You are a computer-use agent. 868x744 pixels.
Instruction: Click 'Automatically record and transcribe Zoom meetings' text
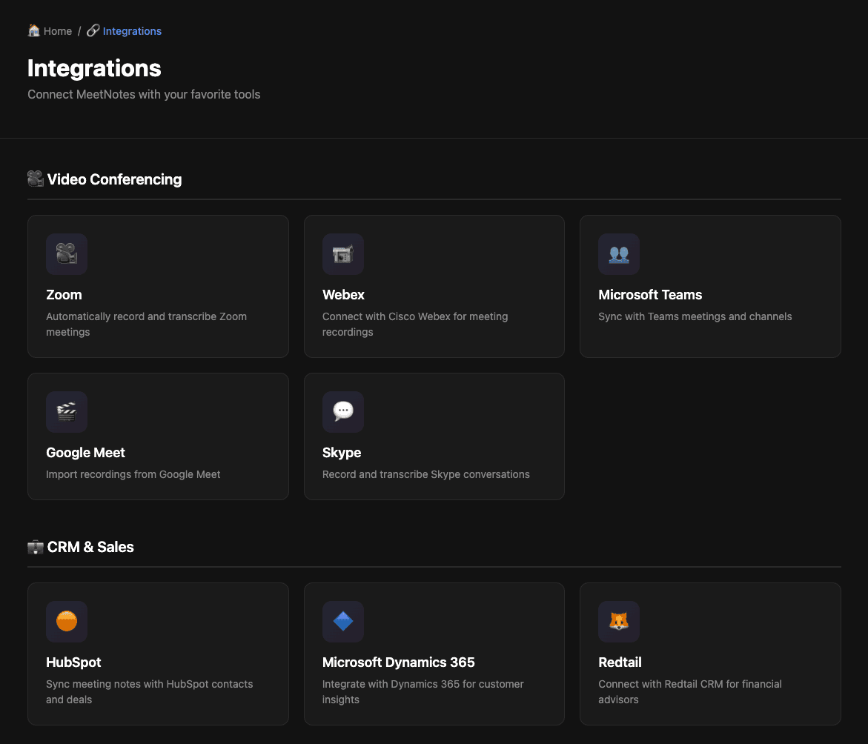tap(146, 325)
